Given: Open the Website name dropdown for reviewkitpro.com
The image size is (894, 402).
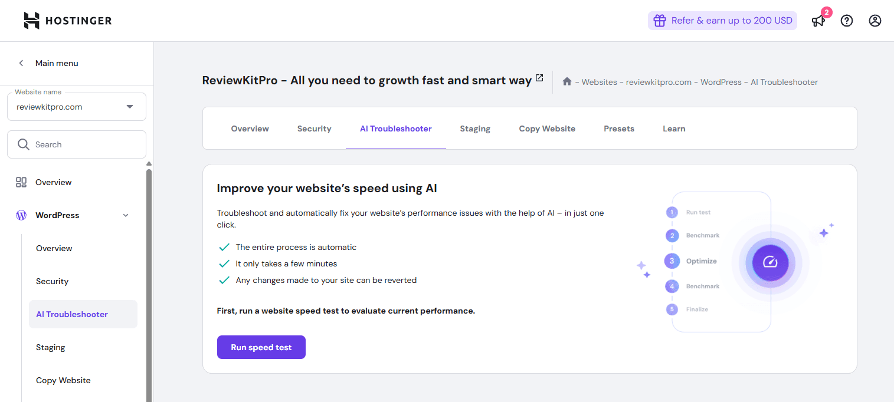Looking at the screenshot, I should [77, 107].
